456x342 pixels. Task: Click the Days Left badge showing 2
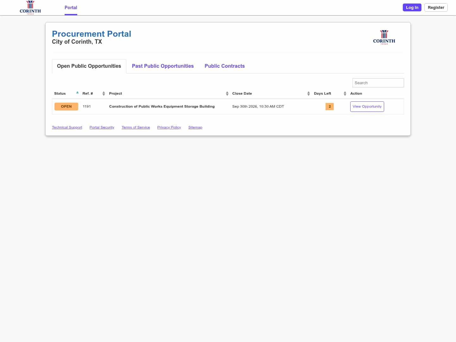click(x=330, y=106)
